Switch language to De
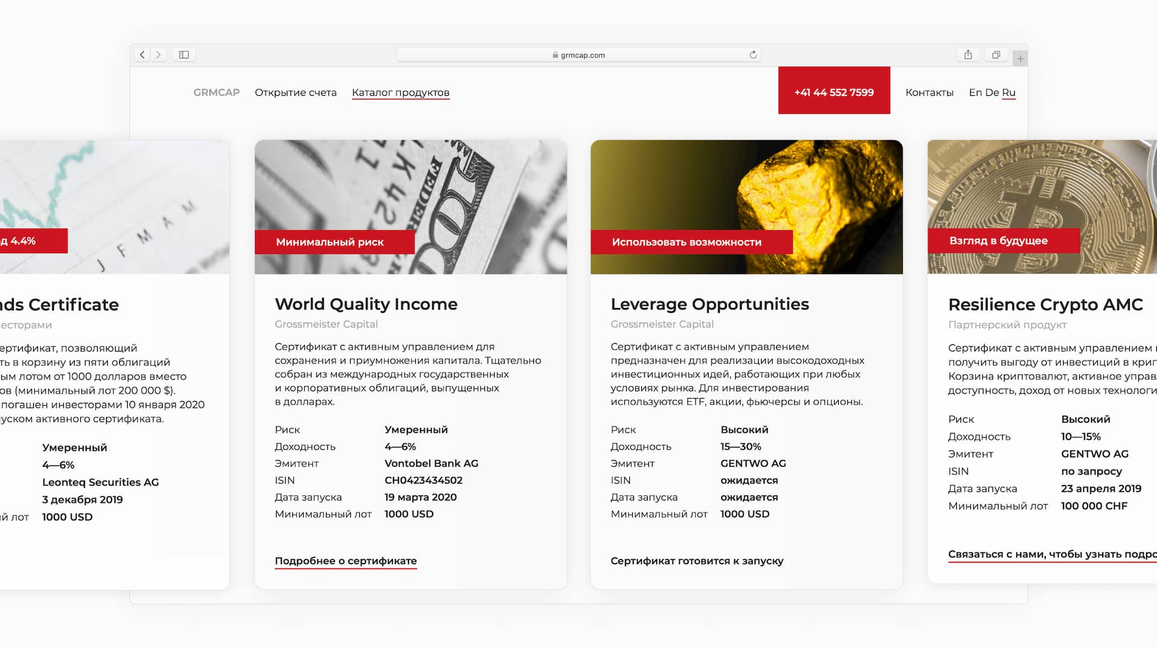The height and width of the screenshot is (647, 1157). tap(992, 92)
